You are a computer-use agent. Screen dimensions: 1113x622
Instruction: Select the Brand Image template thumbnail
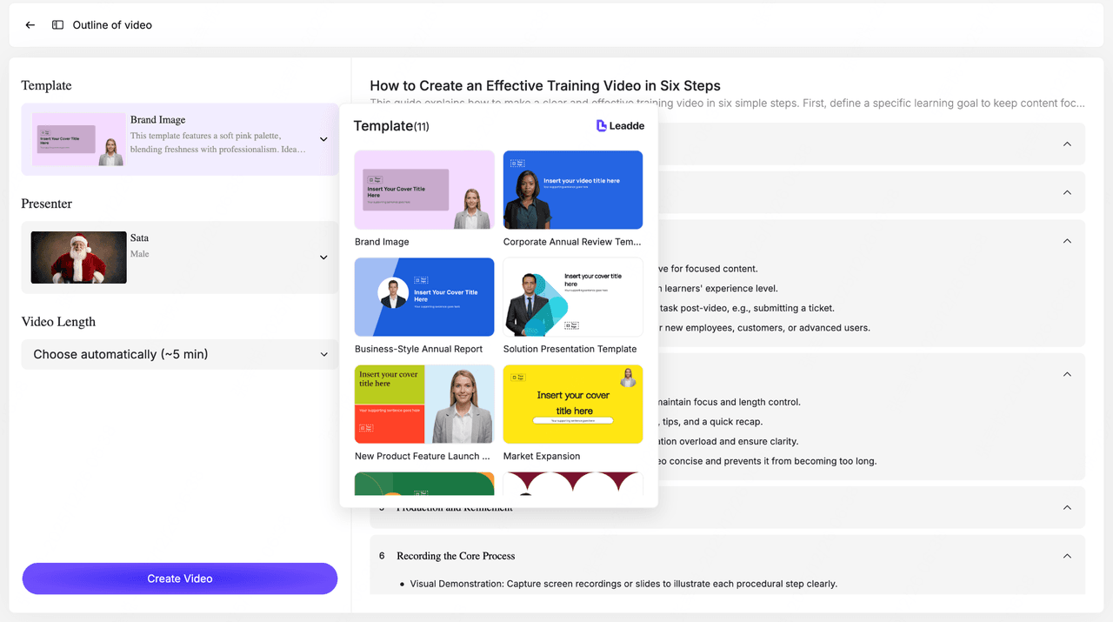pyautogui.click(x=424, y=190)
